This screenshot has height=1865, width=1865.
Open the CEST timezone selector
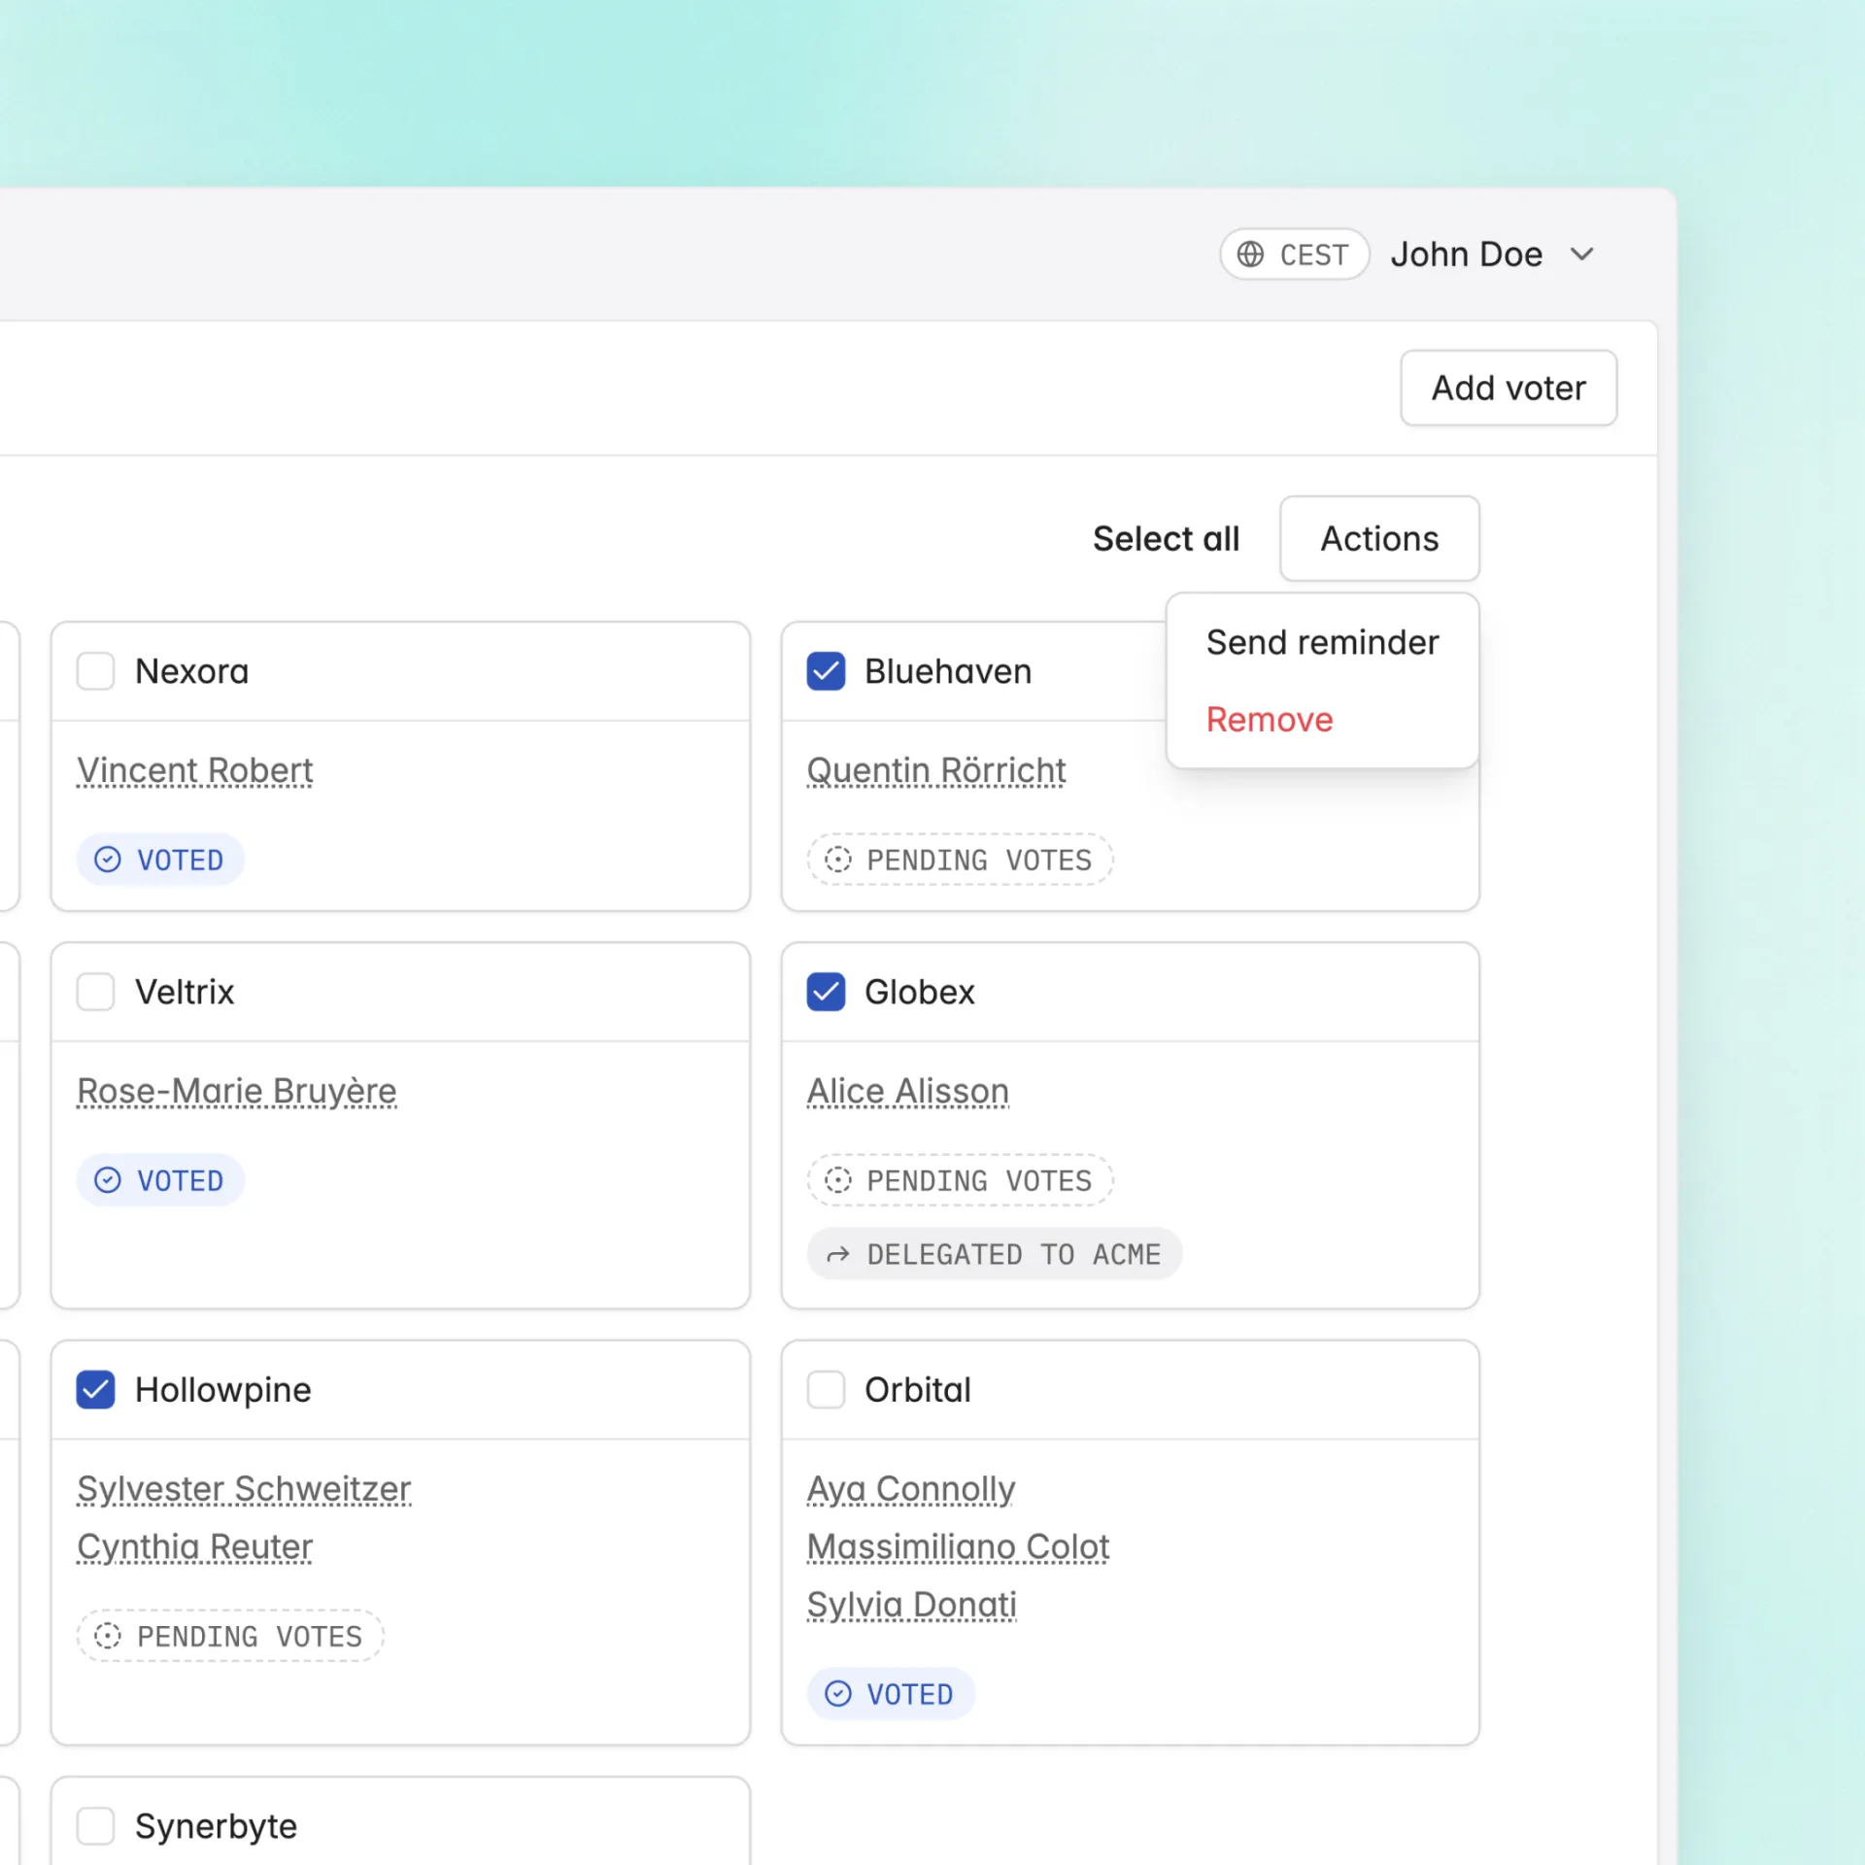click(1294, 254)
